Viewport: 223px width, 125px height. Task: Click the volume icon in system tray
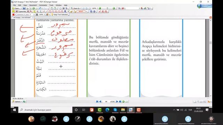182,110
